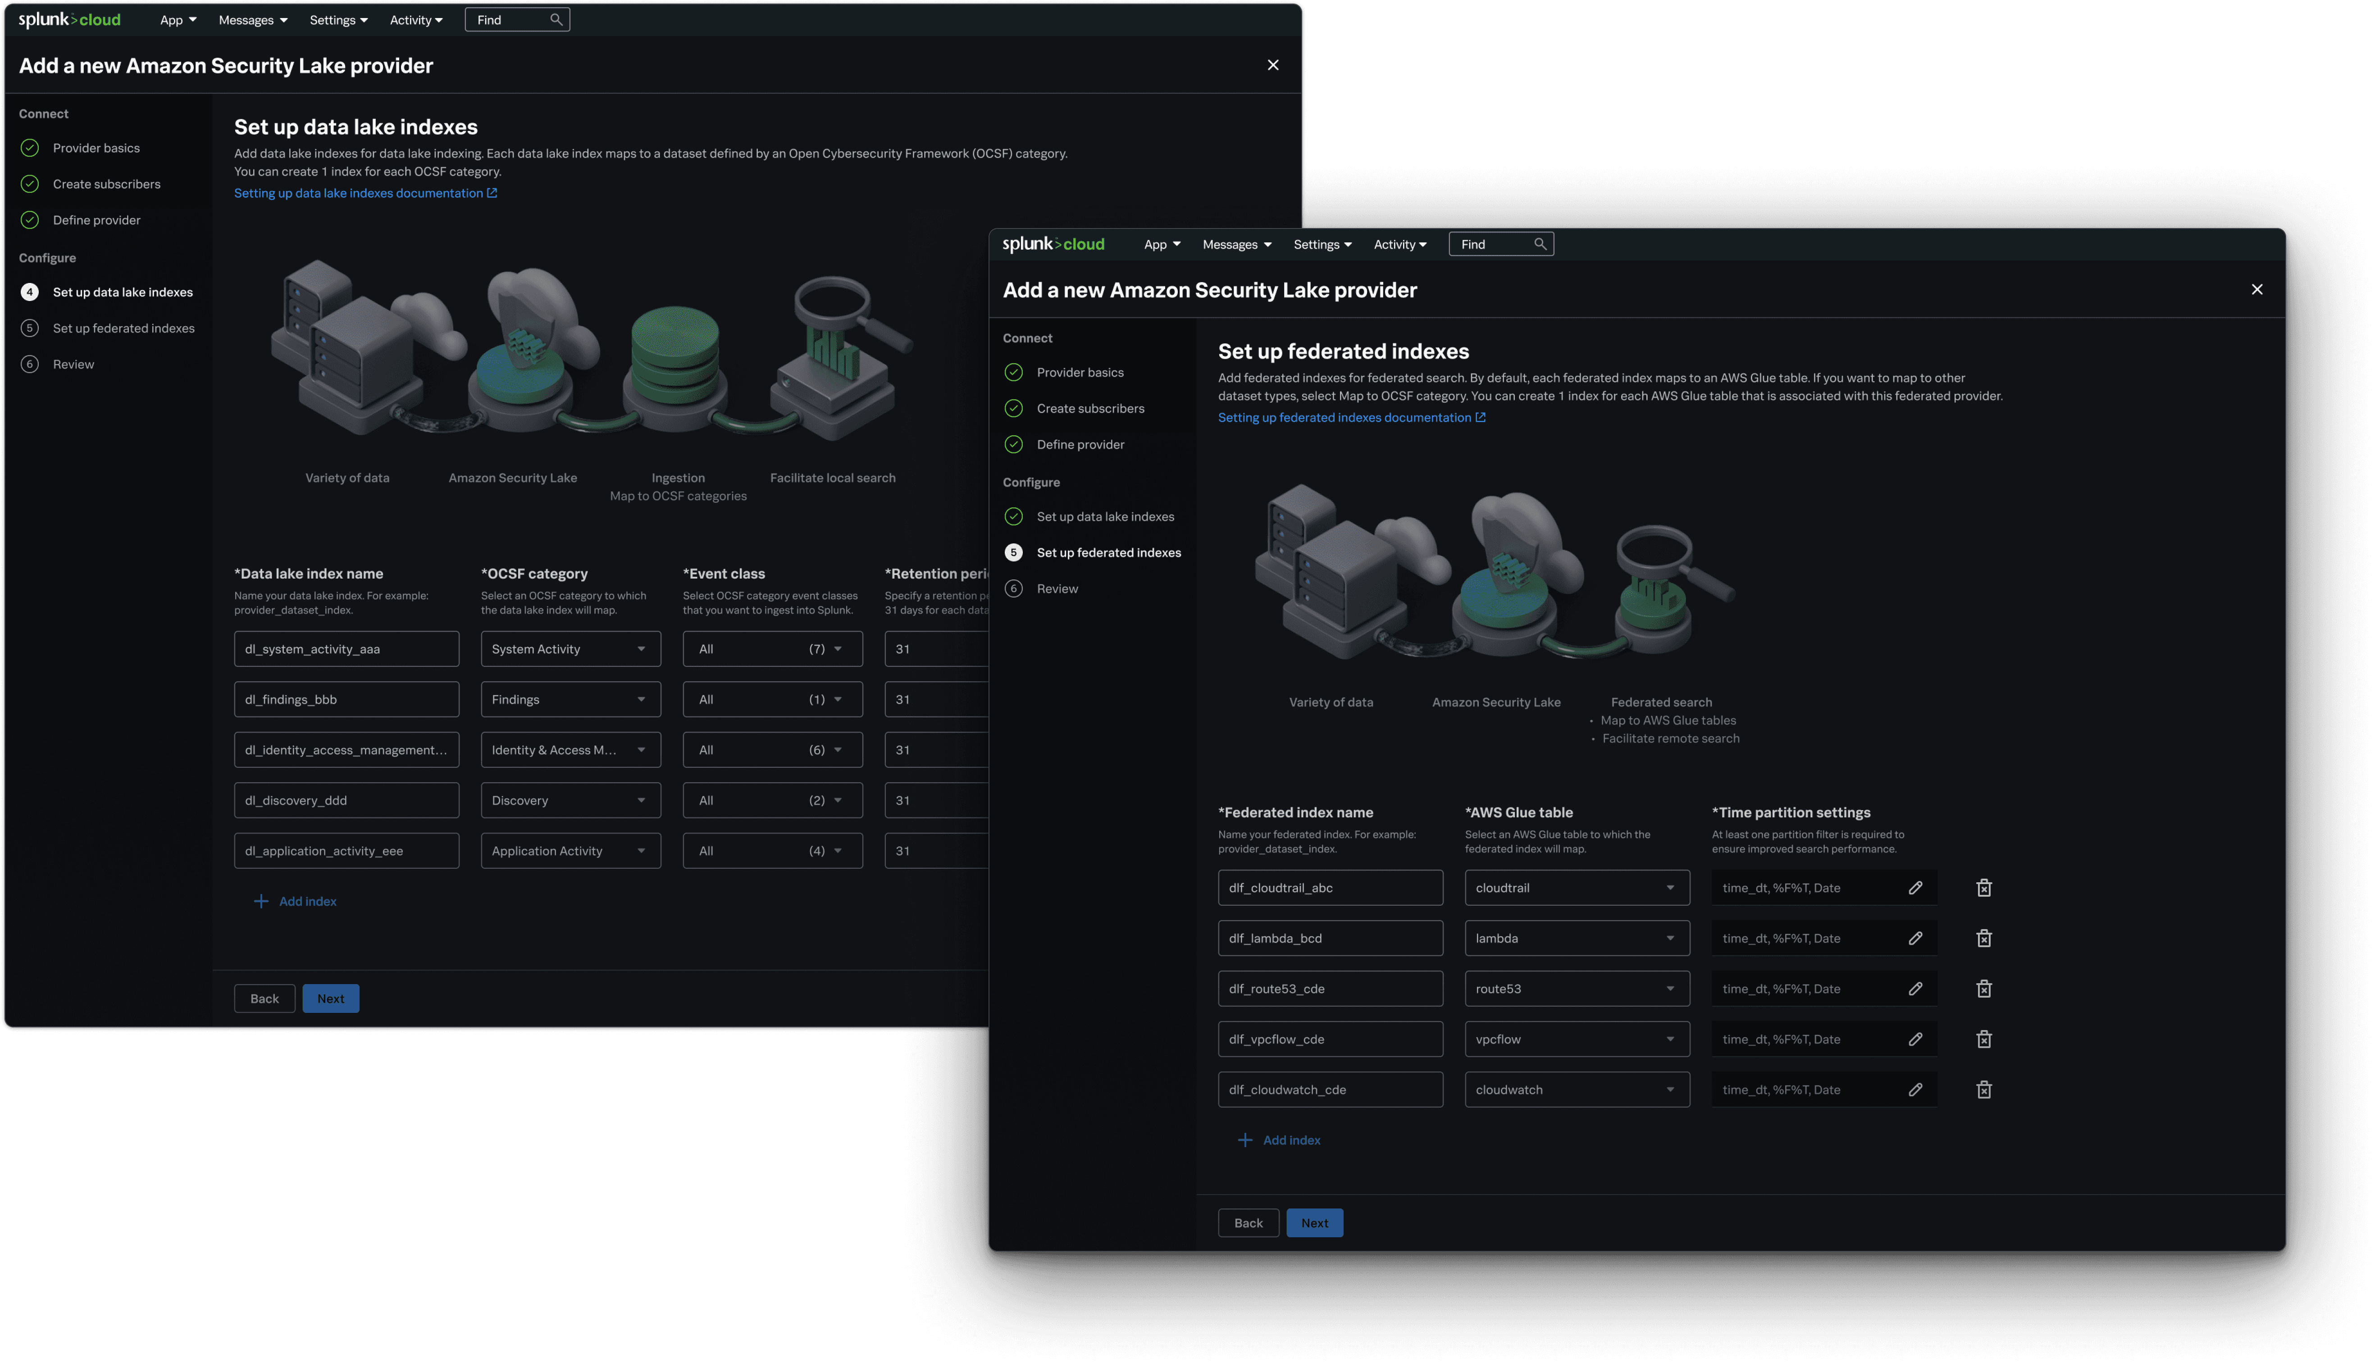This screenshot has width=2379, height=1368.
Task: Edit time partition for dlf_lambda_bcd
Action: (x=1915, y=939)
